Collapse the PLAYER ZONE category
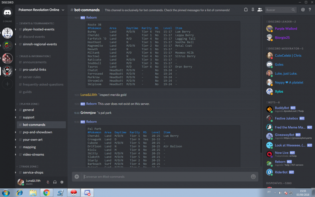Viewport: 315px width, 197px height. click(28, 104)
